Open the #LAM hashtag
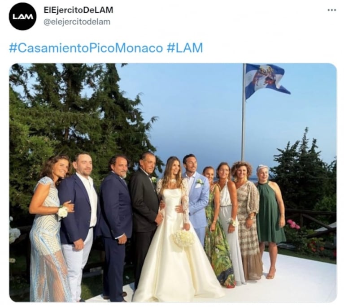 (x=185, y=48)
